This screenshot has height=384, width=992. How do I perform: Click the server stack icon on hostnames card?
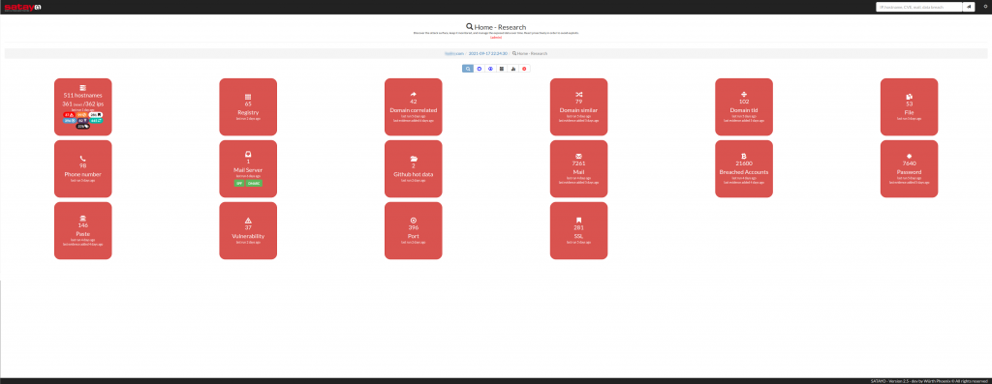point(83,88)
